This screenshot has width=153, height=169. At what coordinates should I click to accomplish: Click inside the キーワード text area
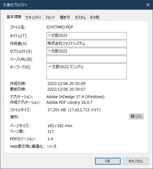pyautogui.click(x=87, y=71)
